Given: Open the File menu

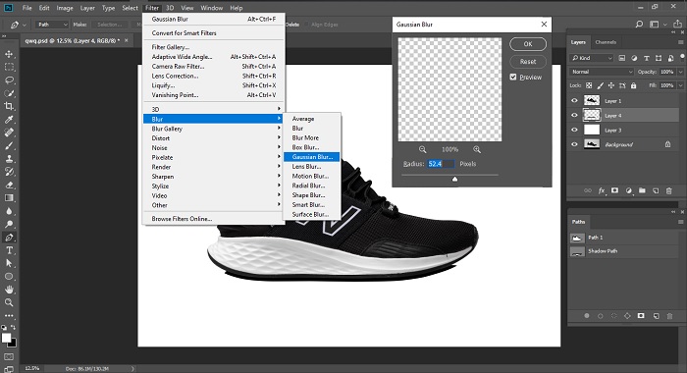Looking at the screenshot, I should (26, 8).
